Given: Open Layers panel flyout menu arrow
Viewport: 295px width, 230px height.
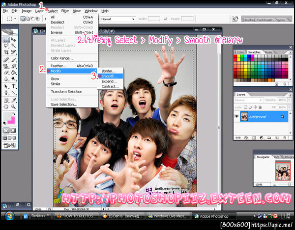Looking at the screenshot, I should [x=291, y=95].
